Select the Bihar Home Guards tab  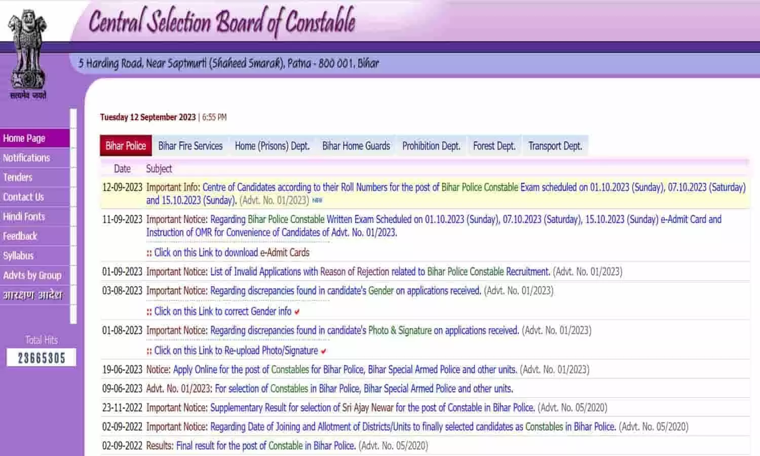click(356, 146)
